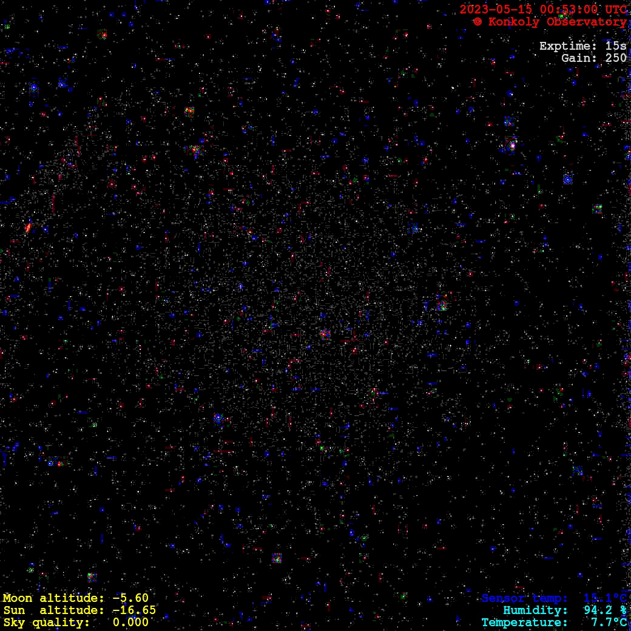The height and width of the screenshot is (631, 631).
Task: Click the Gain 250 readout
Action: [593, 58]
